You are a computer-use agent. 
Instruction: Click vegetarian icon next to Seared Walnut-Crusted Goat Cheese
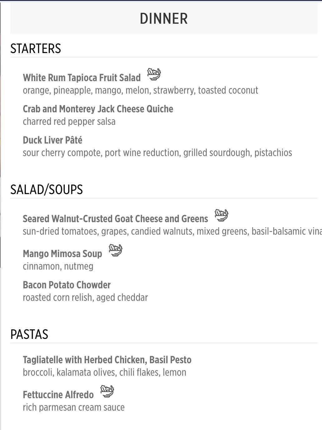click(x=221, y=215)
